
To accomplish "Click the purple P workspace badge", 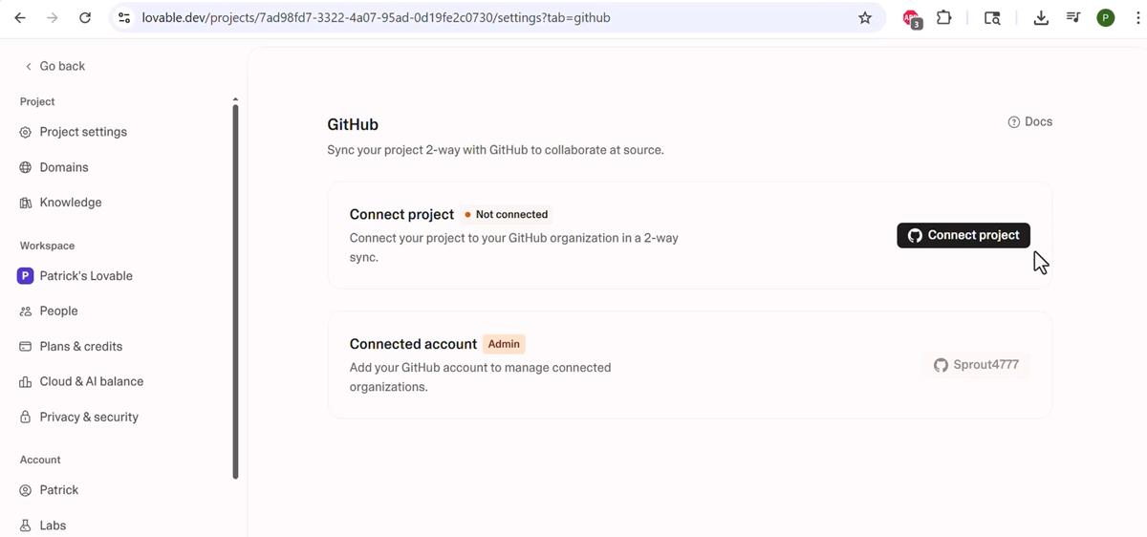I will 26,276.
